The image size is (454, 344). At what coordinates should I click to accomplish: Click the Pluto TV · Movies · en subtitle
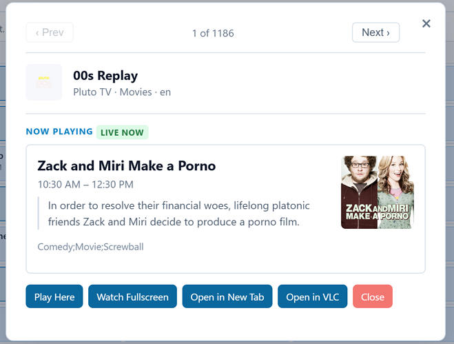click(122, 92)
